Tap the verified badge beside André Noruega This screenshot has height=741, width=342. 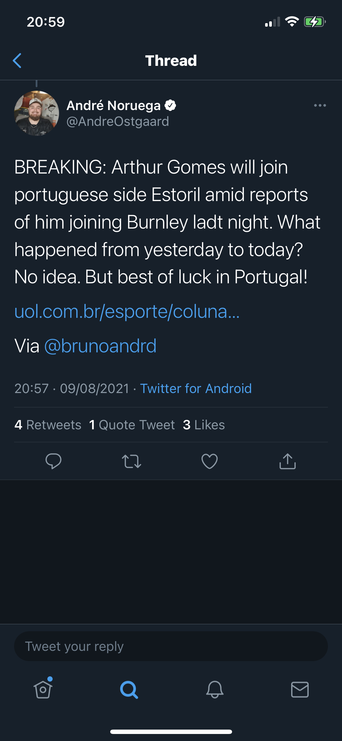tap(170, 105)
